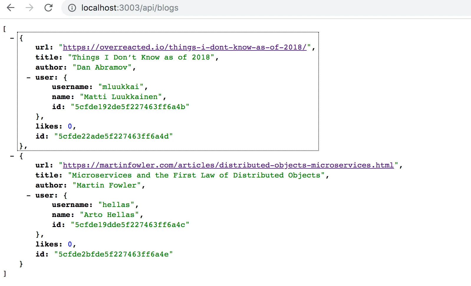The width and height of the screenshot is (471, 286).
Task: Select author value "Dan Abramov"
Action: tap(102, 67)
